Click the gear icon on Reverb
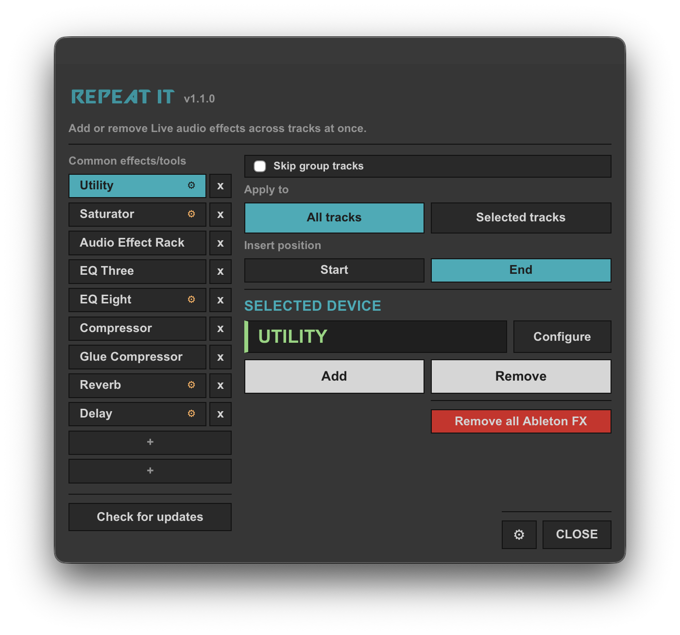 pos(191,385)
